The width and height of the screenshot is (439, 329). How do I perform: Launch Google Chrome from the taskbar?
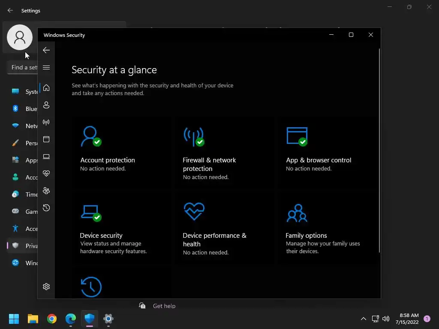(52, 319)
